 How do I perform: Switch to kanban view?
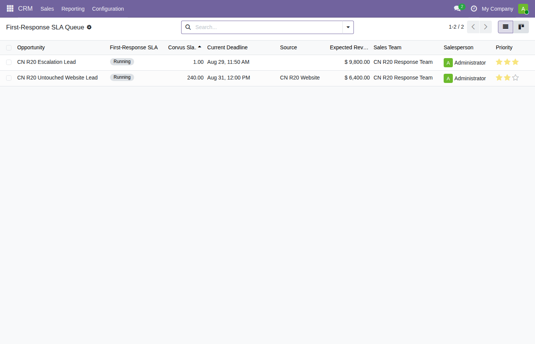pyautogui.click(x=521, y=27)
